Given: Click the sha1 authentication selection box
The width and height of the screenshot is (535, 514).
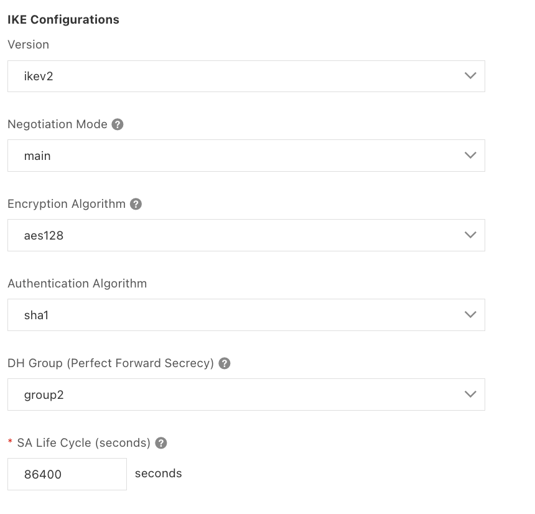Looking at the screenshot, I should pyautogui.click(x=236, y=315).
